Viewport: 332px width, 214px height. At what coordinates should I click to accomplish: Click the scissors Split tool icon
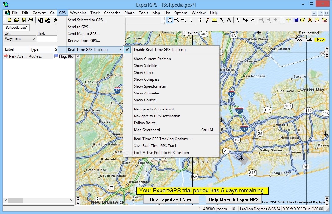pyautogui.click(x=253, y=20)
